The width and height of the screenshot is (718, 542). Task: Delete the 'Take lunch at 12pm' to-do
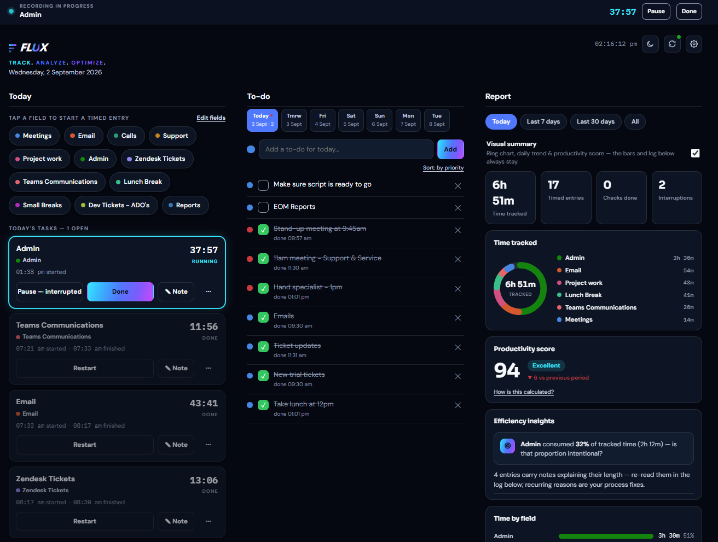coord(458,405)
